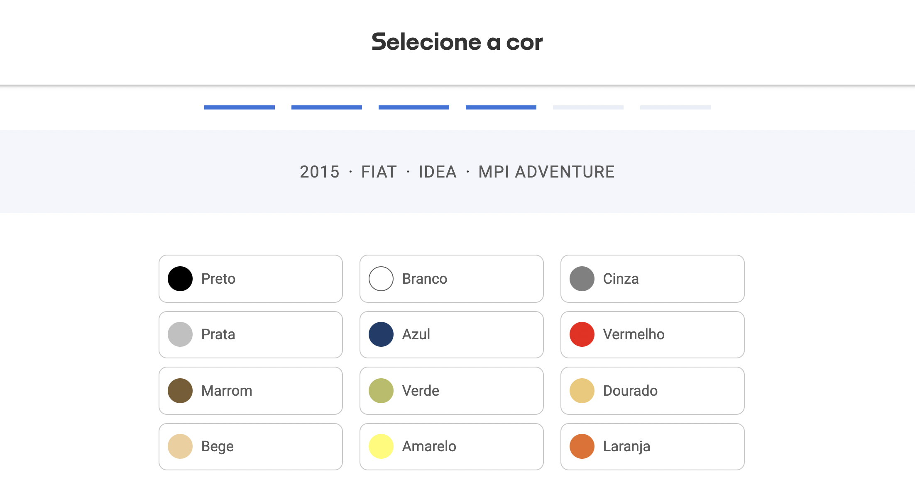Select the Prata color option
The width and height of the screenshot is (915, 477).
point(250,334)
